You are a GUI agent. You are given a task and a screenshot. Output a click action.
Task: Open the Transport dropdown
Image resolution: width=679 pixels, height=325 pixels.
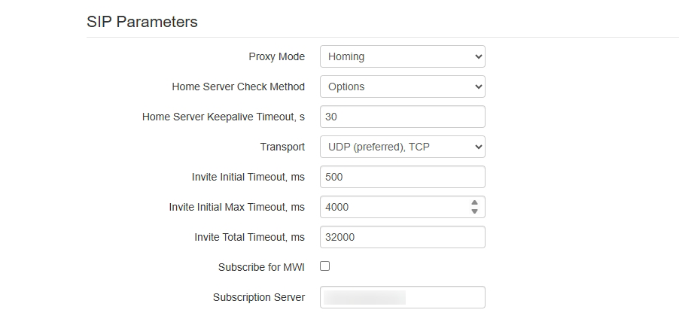(402, 147)
